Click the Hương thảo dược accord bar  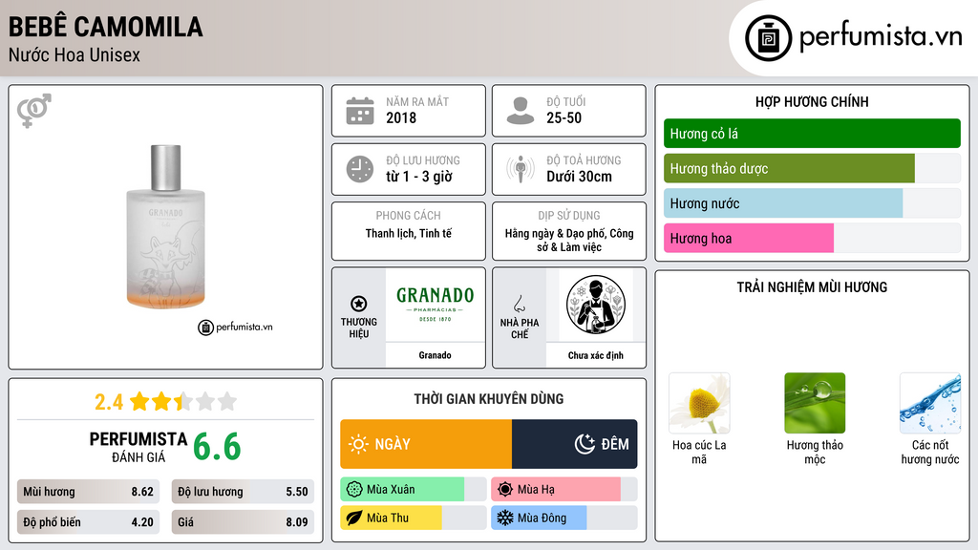pyautogui.click(x=812, y=168)
